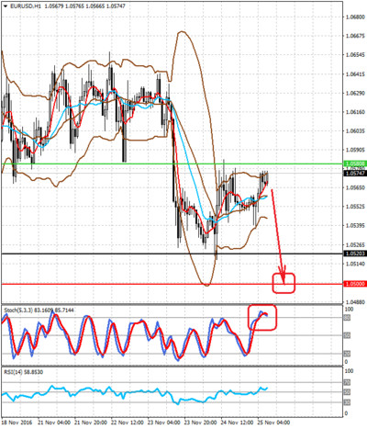Click the green 1.05808 price label
Screen dimensions: 367x429
pyautogui.click(x=355, y=164)
